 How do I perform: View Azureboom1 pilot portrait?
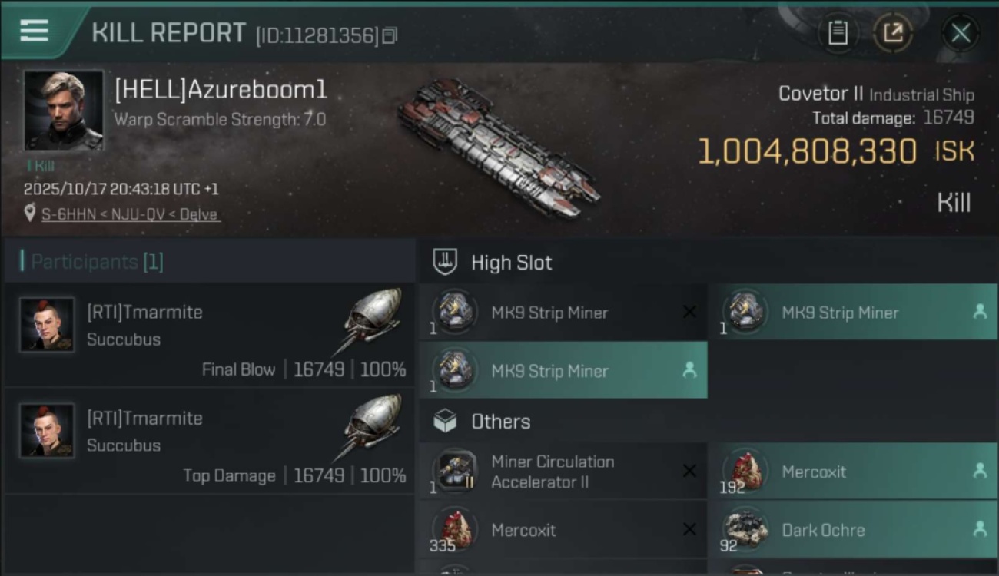63,111
